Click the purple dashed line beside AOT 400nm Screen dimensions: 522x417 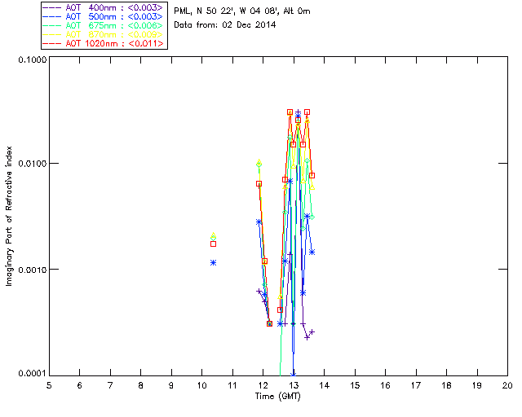(52, 7)
